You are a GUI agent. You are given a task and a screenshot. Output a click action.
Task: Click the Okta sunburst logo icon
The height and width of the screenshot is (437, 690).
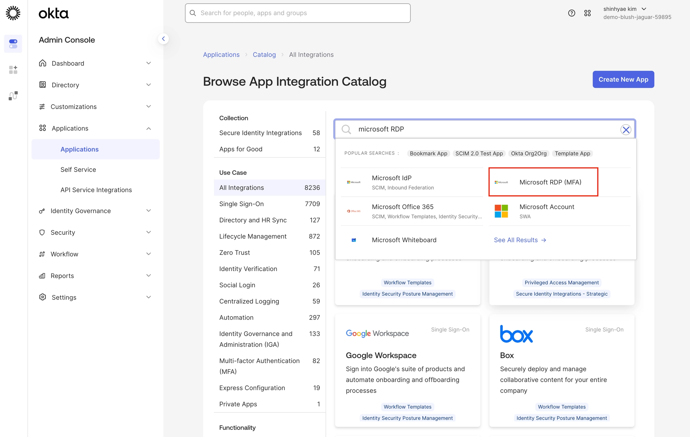click(13, 13)
